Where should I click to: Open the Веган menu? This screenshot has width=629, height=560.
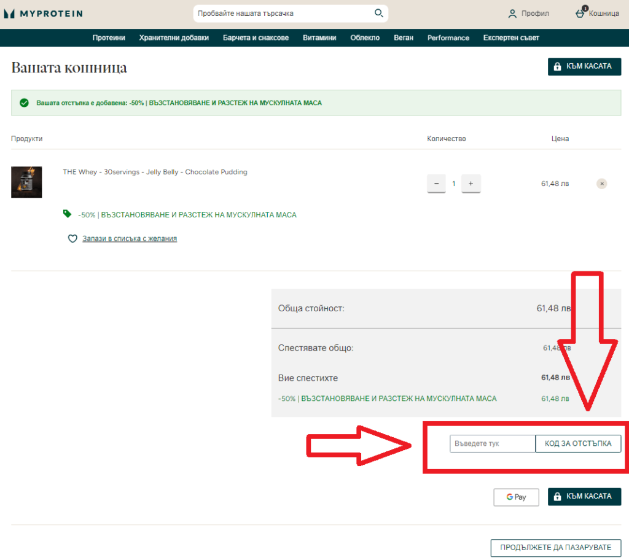coord(404,37)
